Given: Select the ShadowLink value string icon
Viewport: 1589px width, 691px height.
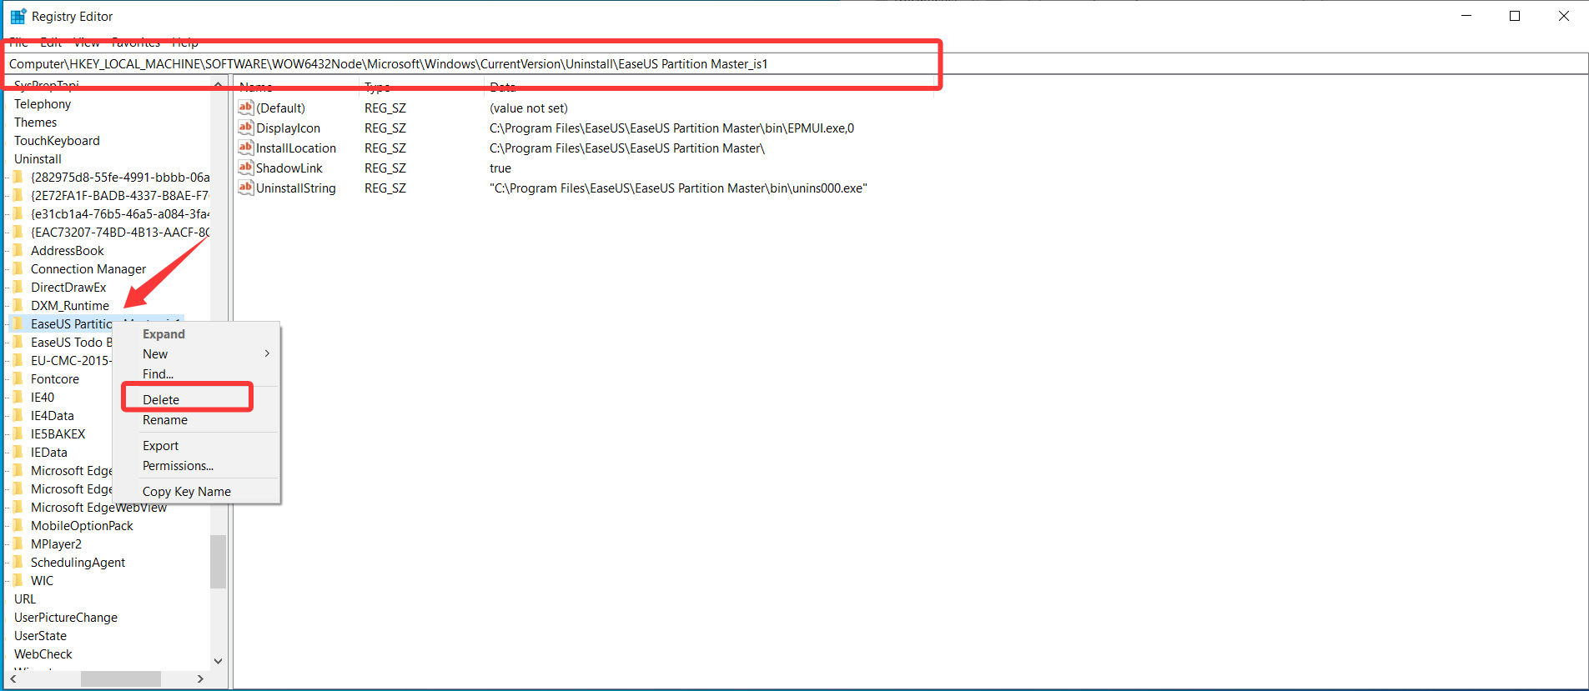Looking at the screenshot, I should pos(245,168).
